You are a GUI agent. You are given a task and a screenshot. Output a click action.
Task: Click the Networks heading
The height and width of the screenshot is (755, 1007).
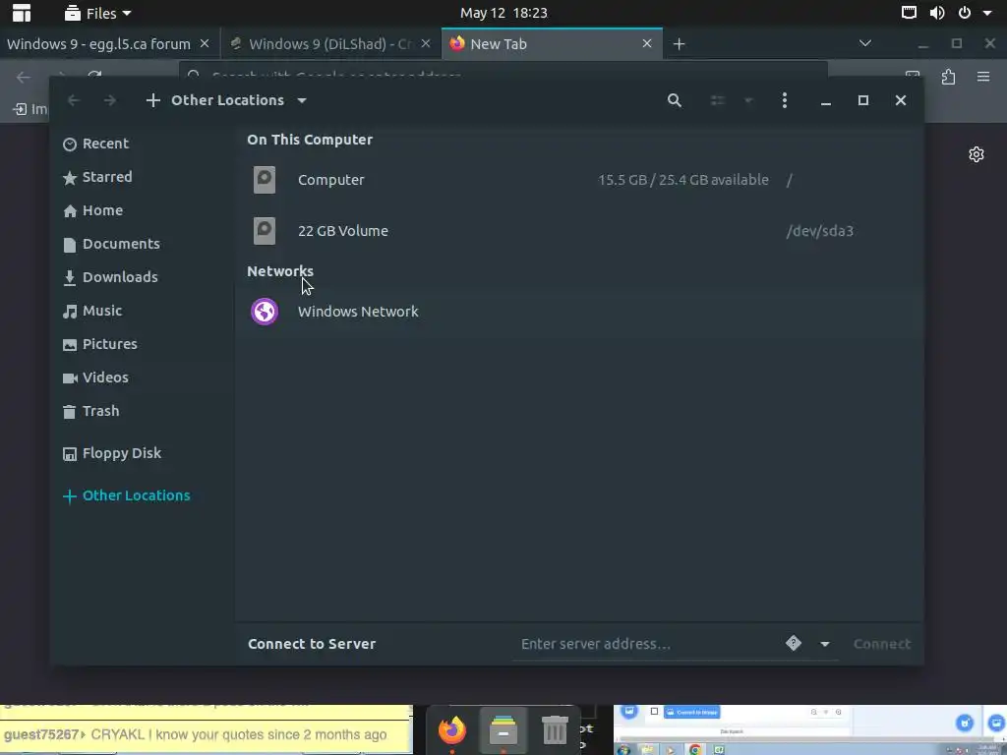(x=280, y=271)
